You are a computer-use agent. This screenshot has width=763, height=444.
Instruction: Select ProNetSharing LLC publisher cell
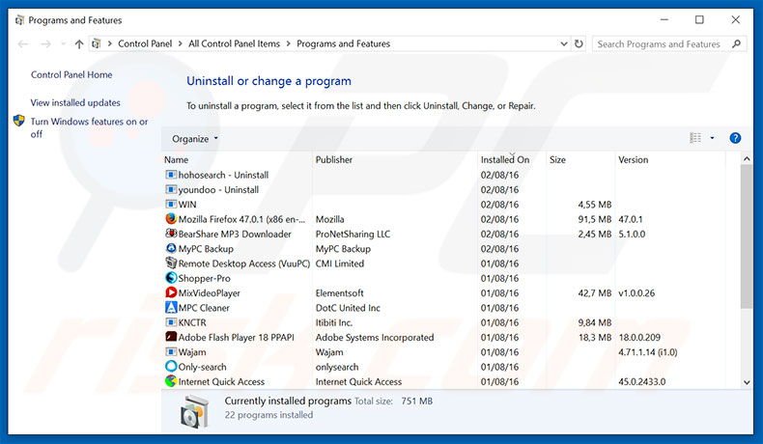point(353,234)
